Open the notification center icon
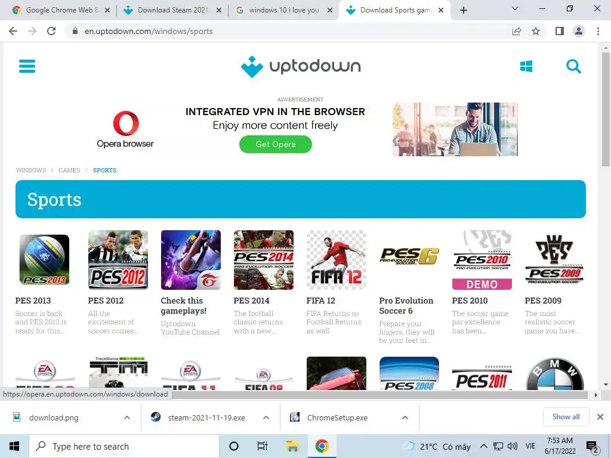The image size is (611, 458). point(593,446)
